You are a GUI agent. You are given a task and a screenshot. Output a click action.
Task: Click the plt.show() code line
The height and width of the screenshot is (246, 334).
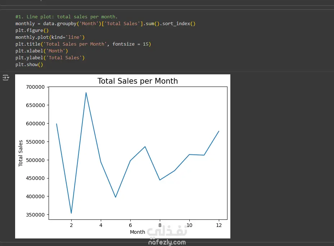point(29,64)
